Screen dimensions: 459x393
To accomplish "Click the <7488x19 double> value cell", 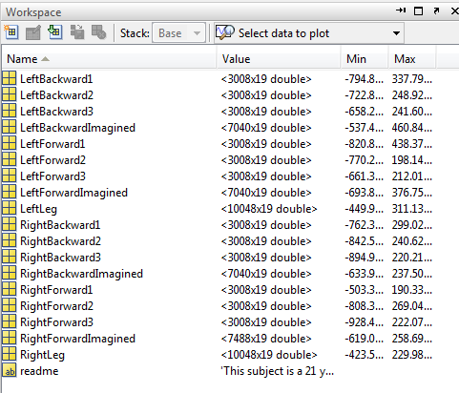I will [x=266, y=339].
